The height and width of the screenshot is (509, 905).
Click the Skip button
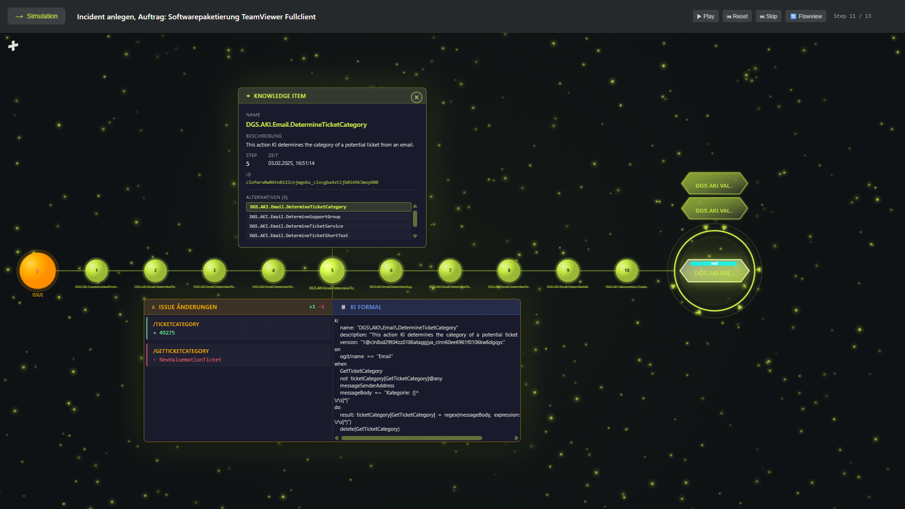(768, 16)
